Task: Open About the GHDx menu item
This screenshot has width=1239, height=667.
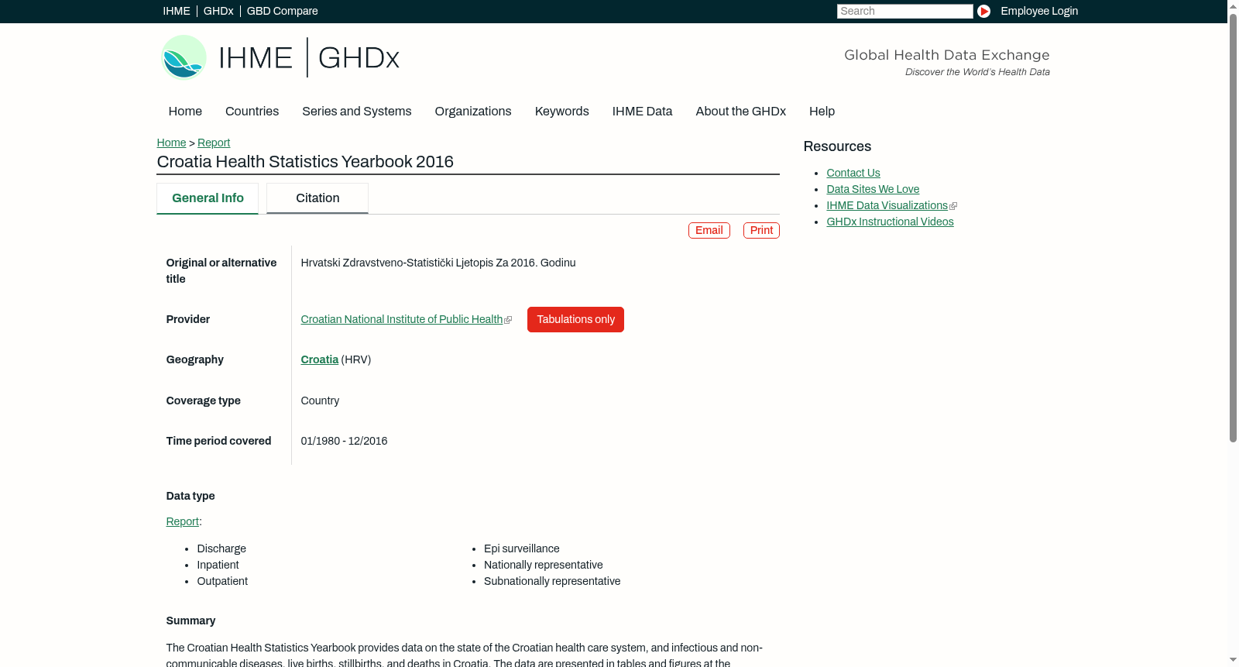Action: pyautogui.click(x=741, y=111)
